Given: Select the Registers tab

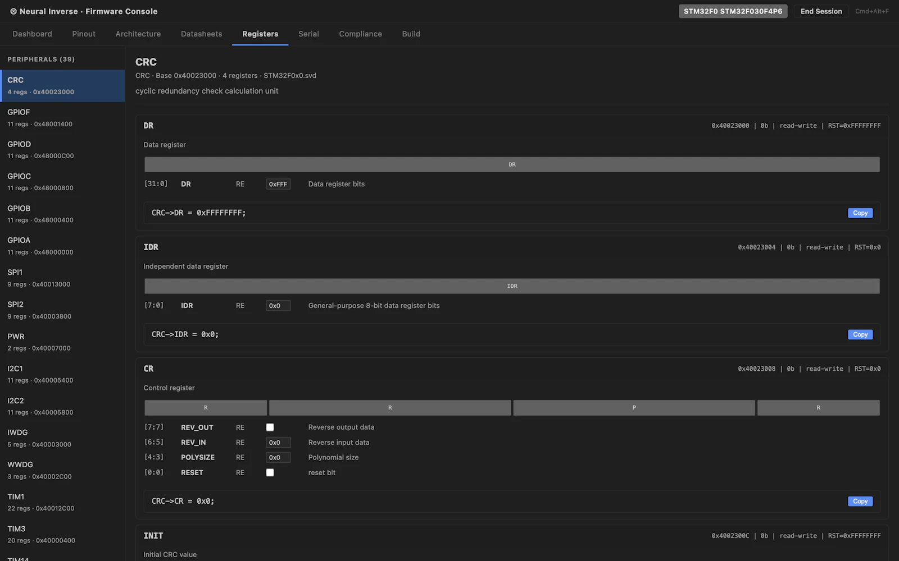Looking at the screenshot, I should (260, 34).
